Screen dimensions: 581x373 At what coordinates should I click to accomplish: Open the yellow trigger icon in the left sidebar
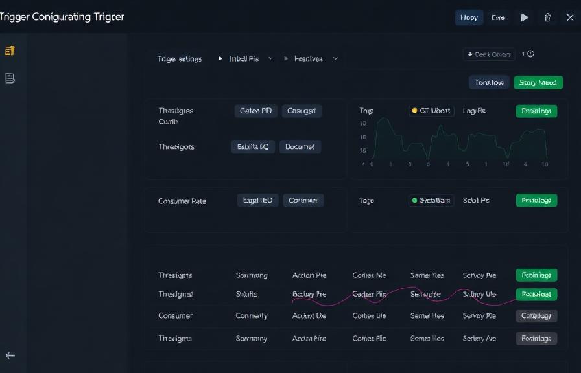coord(9,49)
